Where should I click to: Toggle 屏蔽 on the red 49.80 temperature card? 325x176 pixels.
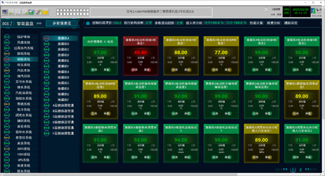(x=147, y=70)
